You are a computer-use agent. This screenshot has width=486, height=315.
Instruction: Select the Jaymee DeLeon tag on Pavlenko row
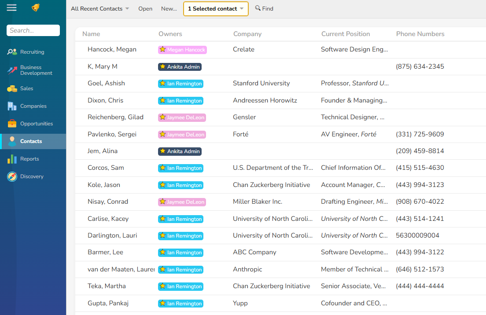pyautogui.click(x=182, y=134)
